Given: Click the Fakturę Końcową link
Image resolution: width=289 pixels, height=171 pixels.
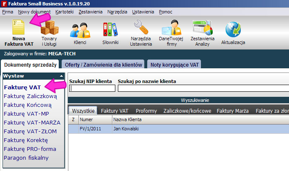Looking at the screenshot, I should coord(28,105).
